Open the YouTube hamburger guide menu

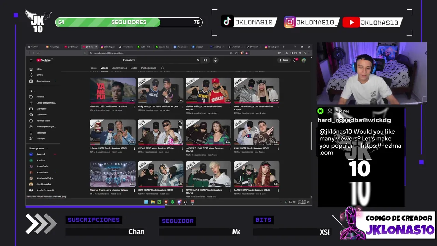[31, 60]
